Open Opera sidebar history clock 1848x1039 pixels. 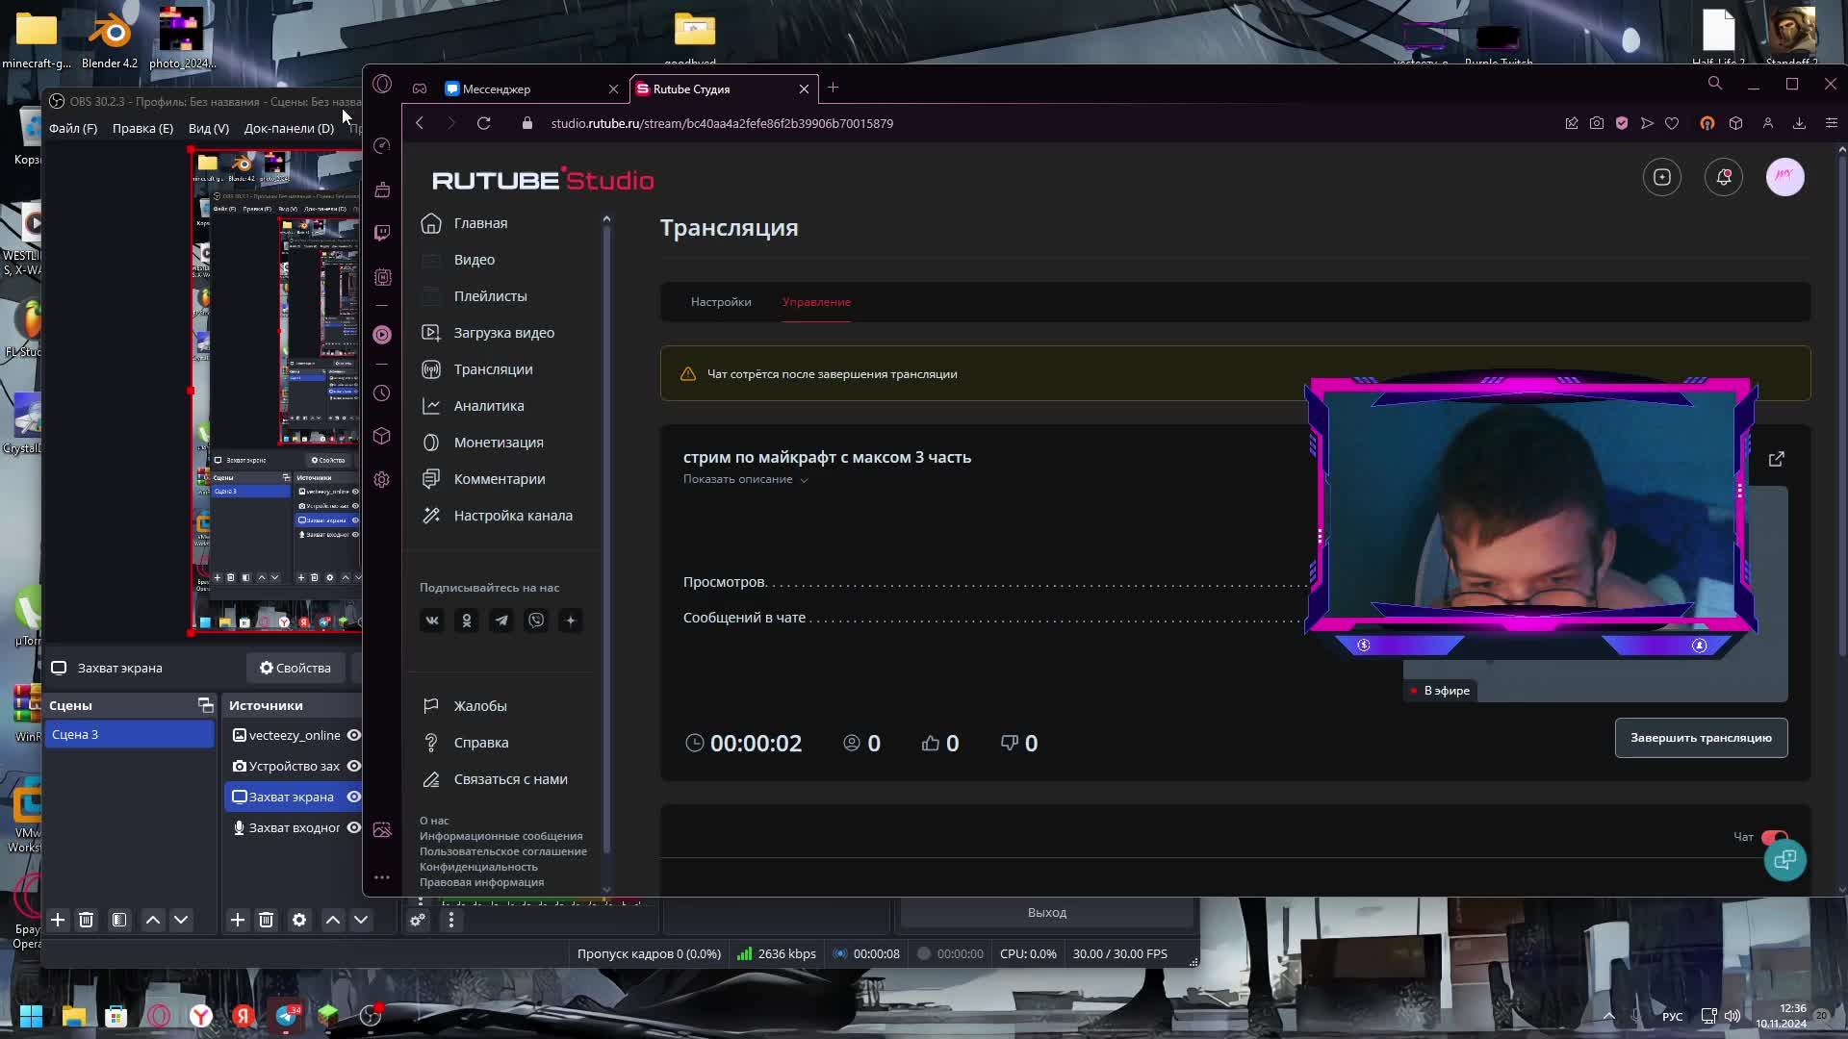(382, 393)
